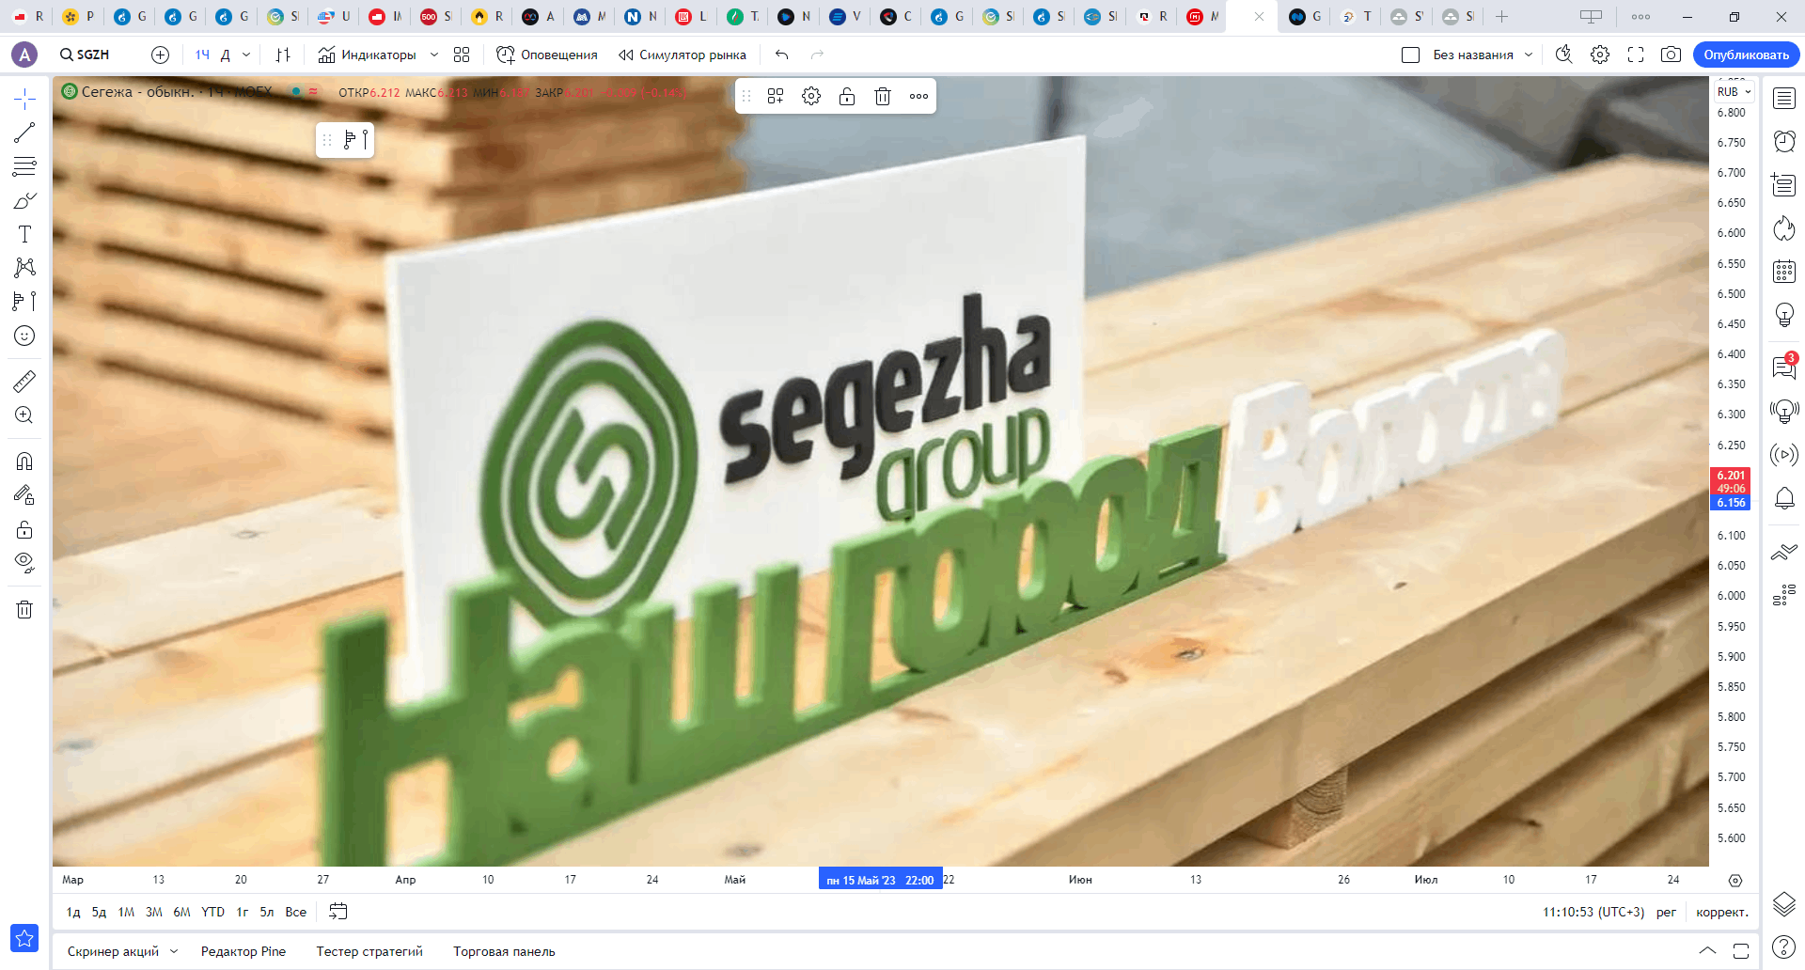Open the Fibonacci retracement tools
Screen dimensions: 1805x970
(x=24, y=166)
